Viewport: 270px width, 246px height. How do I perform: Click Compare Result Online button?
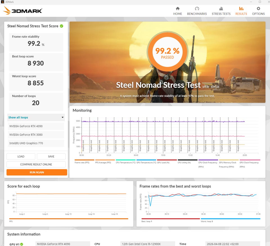[36, 164]
